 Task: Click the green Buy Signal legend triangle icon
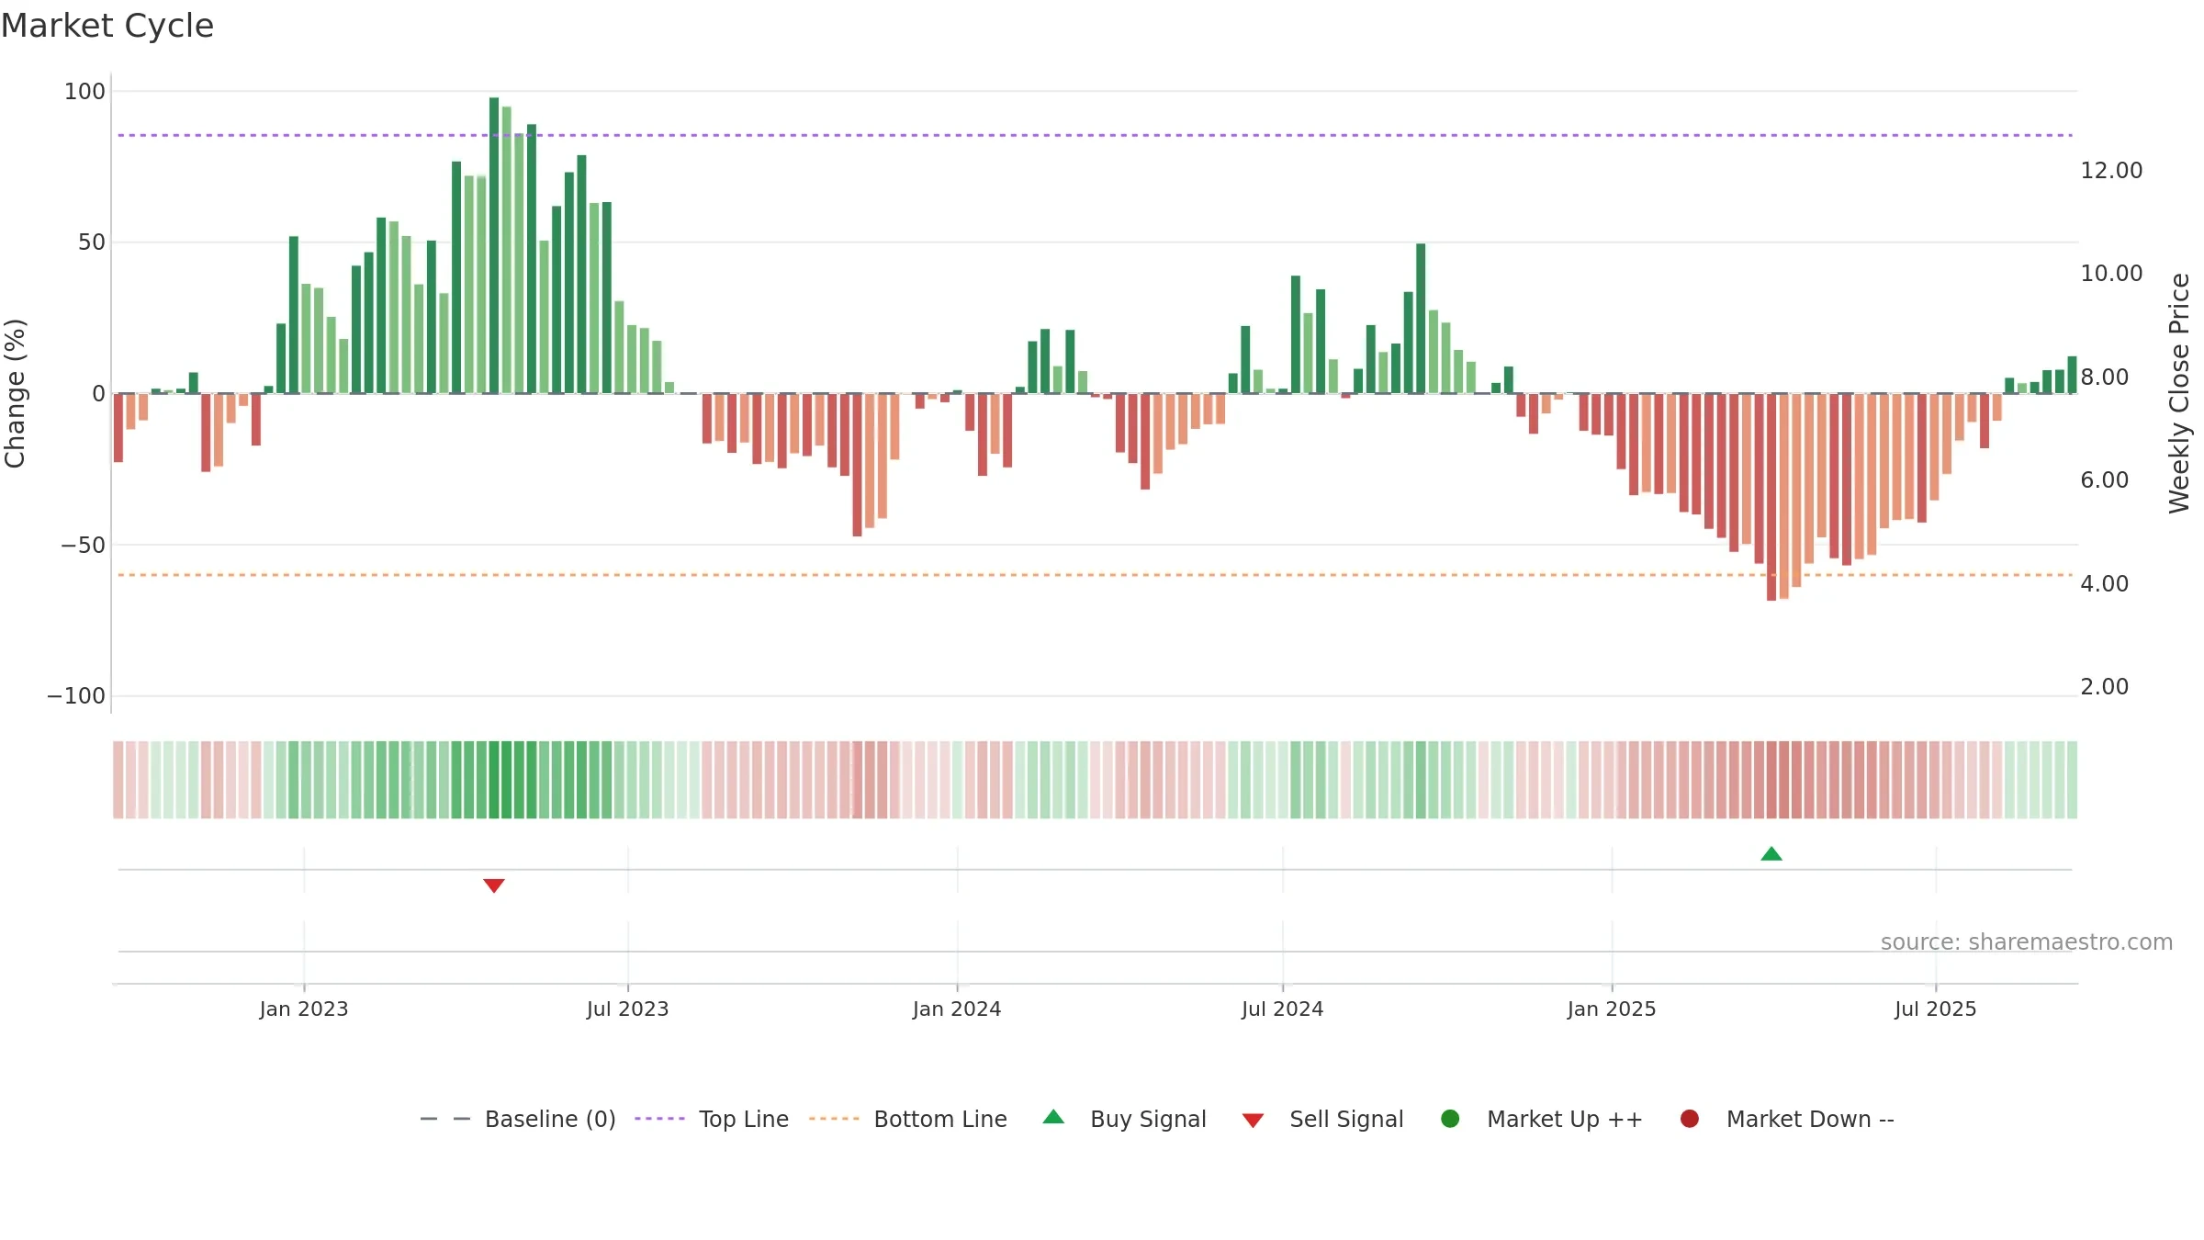click(x=1054, y=1117)
